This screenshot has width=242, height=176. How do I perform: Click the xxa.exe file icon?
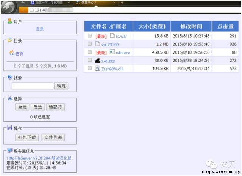point(98,60)
